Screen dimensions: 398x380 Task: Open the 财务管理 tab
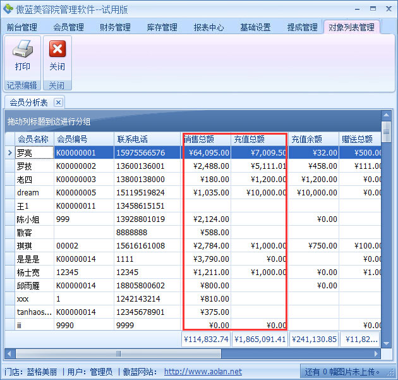115,28
